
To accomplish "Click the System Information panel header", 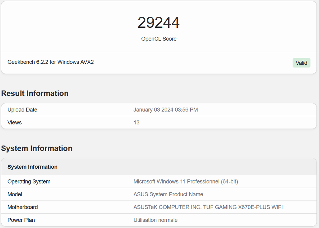I will (32, 167).
